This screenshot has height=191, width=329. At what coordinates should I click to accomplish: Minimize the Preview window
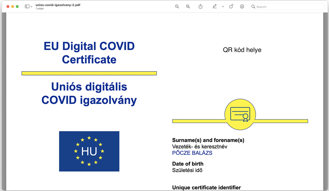pos(12,6)
